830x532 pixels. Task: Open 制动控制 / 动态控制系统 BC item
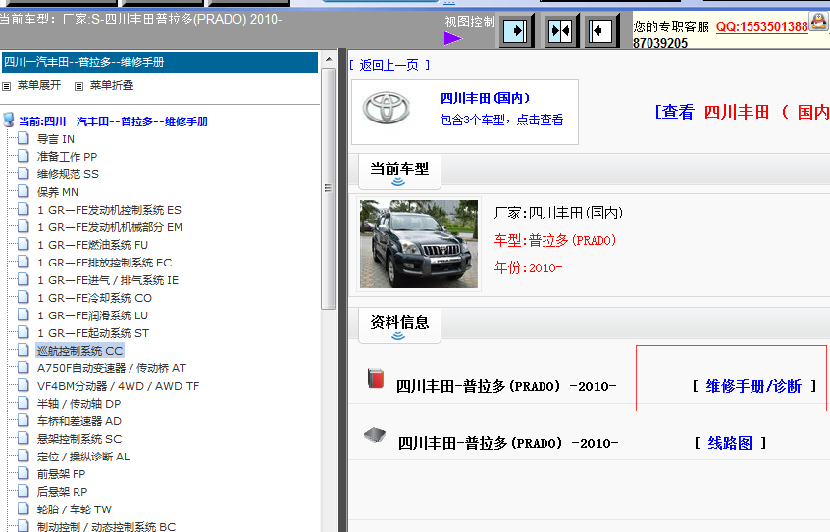click(106, 527)
